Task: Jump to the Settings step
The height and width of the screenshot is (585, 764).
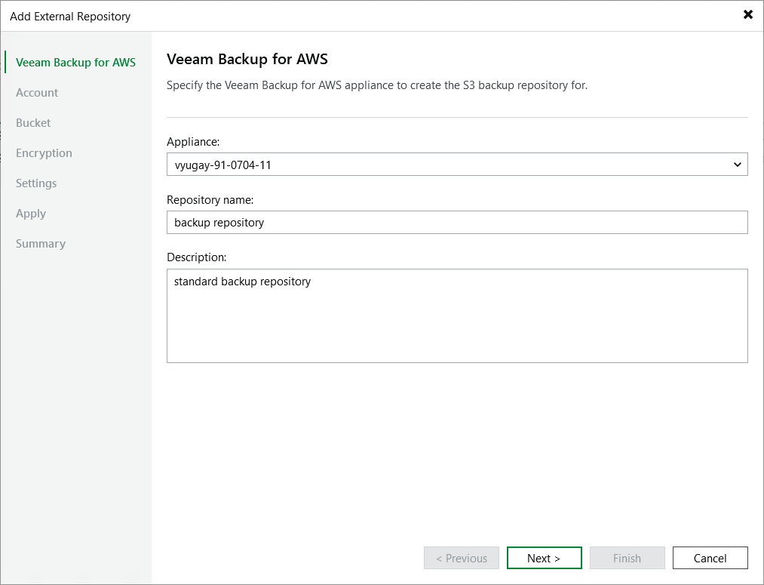Action: pos(35,183)
